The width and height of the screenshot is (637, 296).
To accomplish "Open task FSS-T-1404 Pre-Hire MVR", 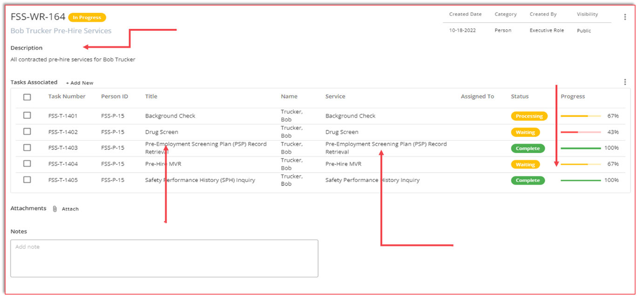I will tap(163, 164).
